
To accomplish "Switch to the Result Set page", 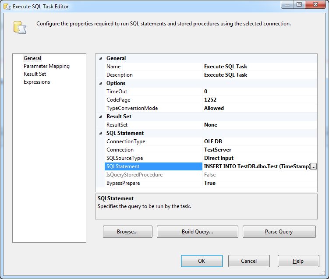I will pos(35,74).
